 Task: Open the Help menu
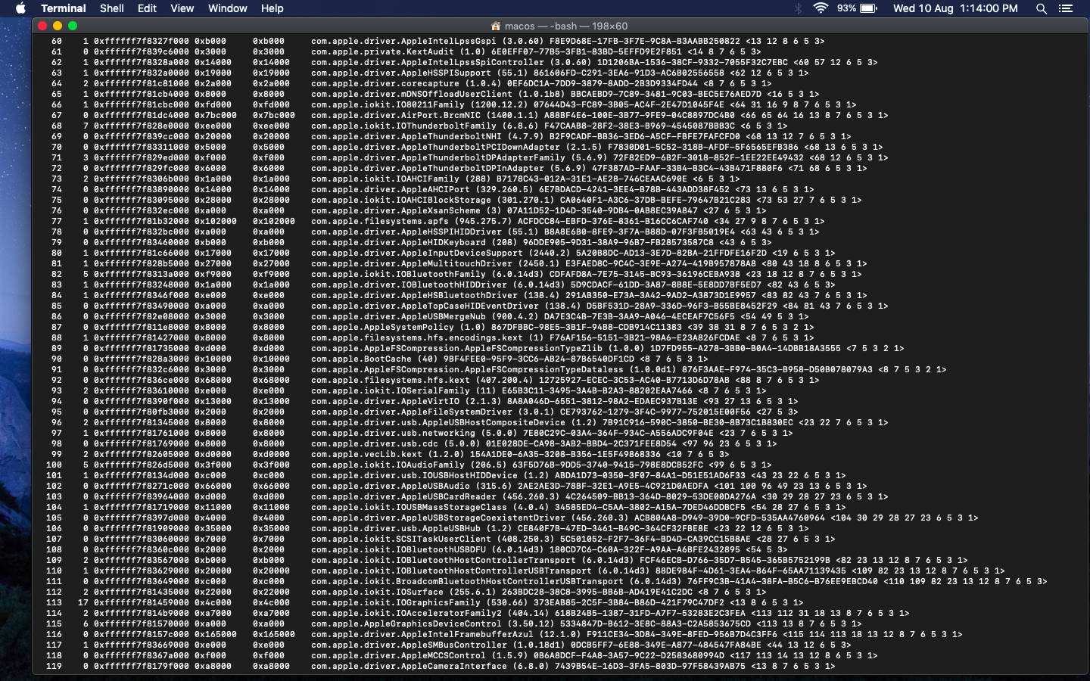(272, 8)
